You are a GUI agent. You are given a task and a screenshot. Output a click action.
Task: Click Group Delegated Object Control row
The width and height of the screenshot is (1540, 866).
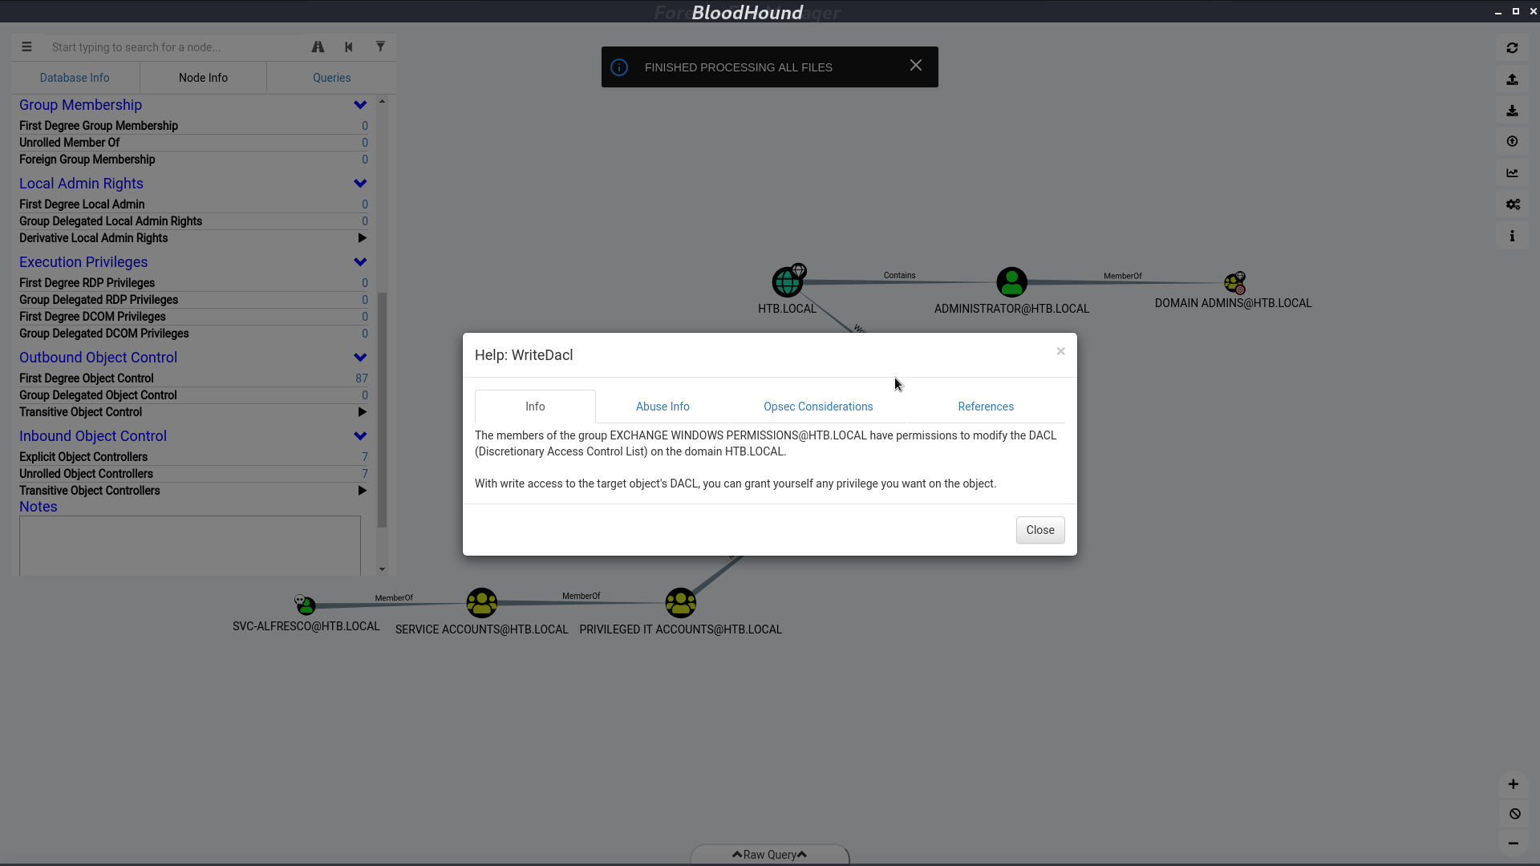pyautogui.click(x=193, y=395)
